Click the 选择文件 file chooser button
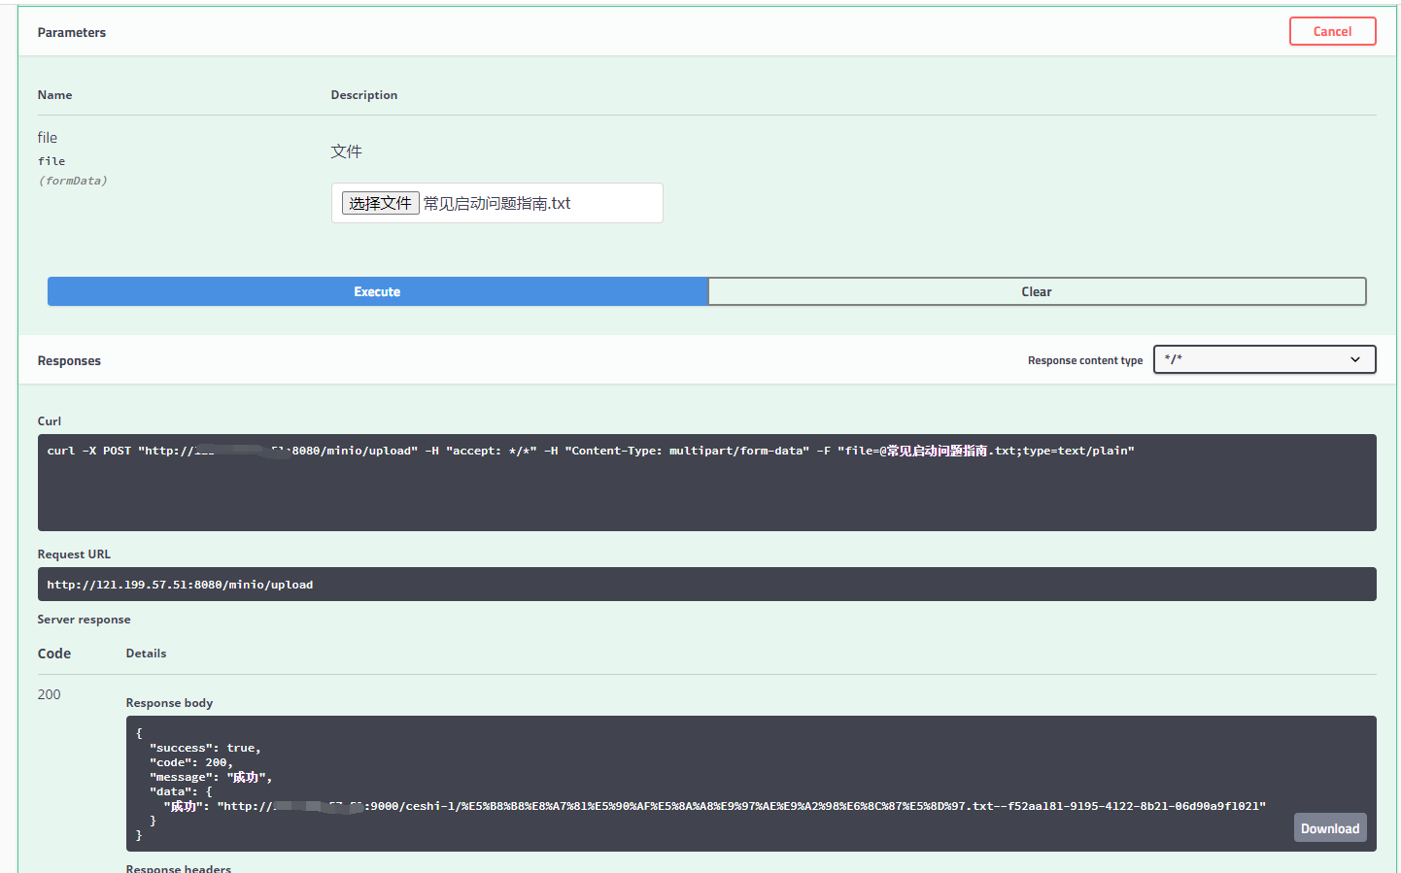Screen dimensions: 1401x873 tap(380, 202)
